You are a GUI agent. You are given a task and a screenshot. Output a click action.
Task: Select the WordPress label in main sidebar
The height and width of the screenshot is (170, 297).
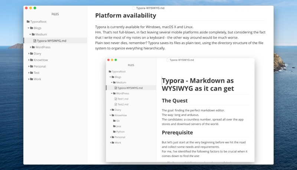[x=43, y=47]
